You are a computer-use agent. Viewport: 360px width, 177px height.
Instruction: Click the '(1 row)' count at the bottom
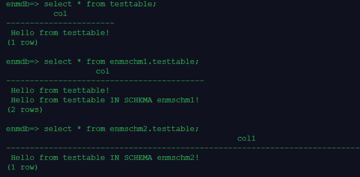point(23,167)
